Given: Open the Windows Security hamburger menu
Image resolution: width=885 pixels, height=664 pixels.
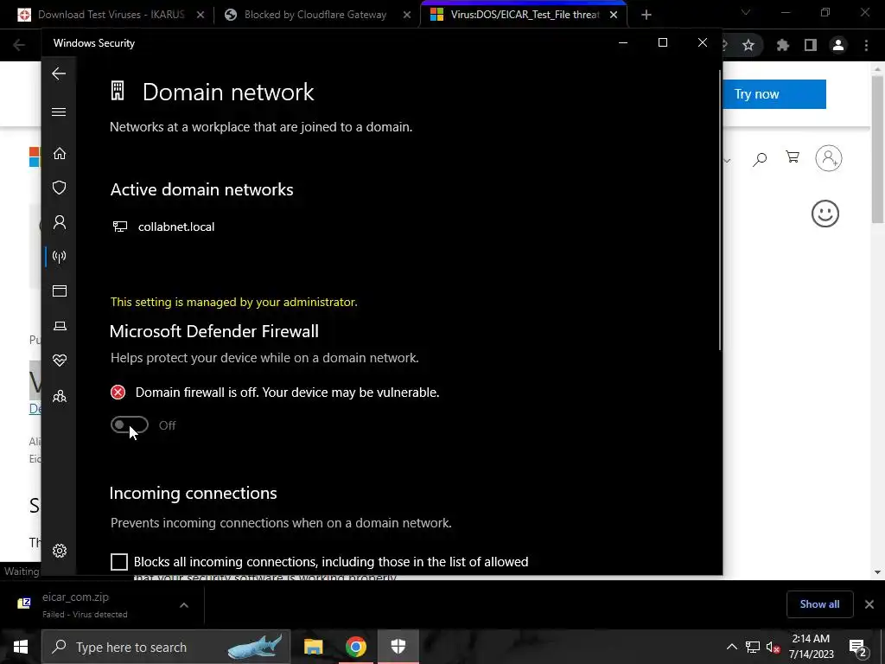Looking at the screenshot, I should [59, 112].
